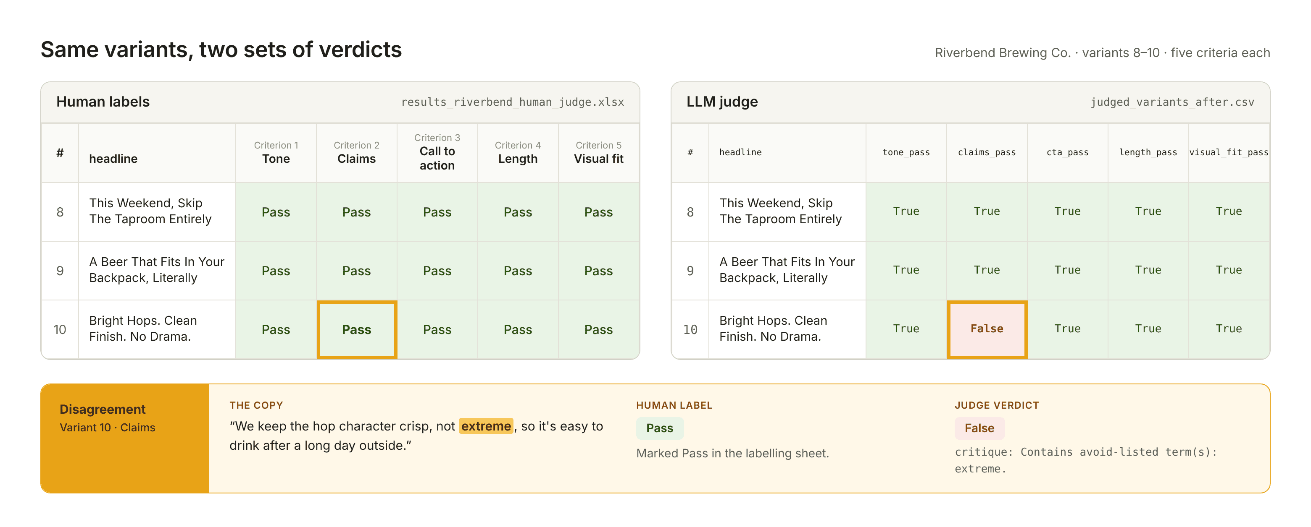
Task: Click the 'Visual fit' column header
Action: [x=598, y=152]
